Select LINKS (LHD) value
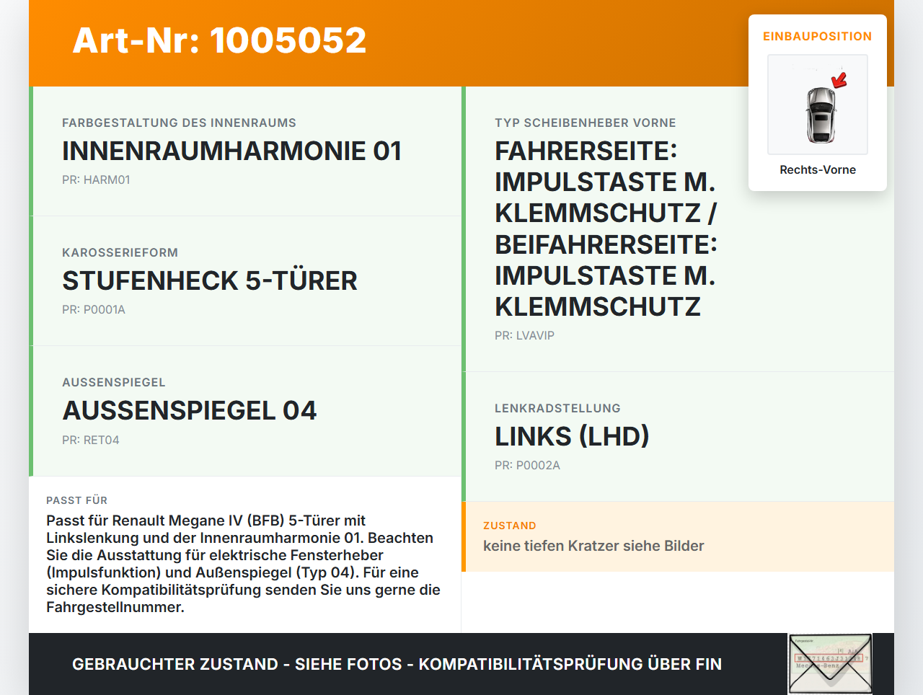Viewport: 923px width, 695px height. coord(572,437)
